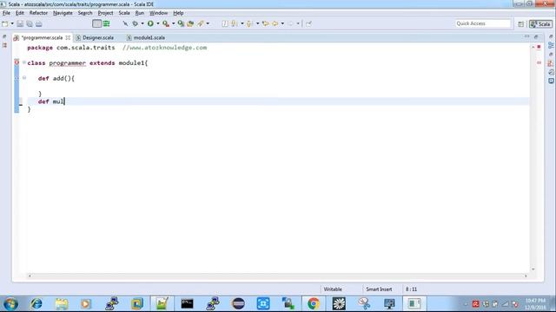Click the Last Edit Location icon
The width and height of the screenshot is (556, 312).
(265, 23)
